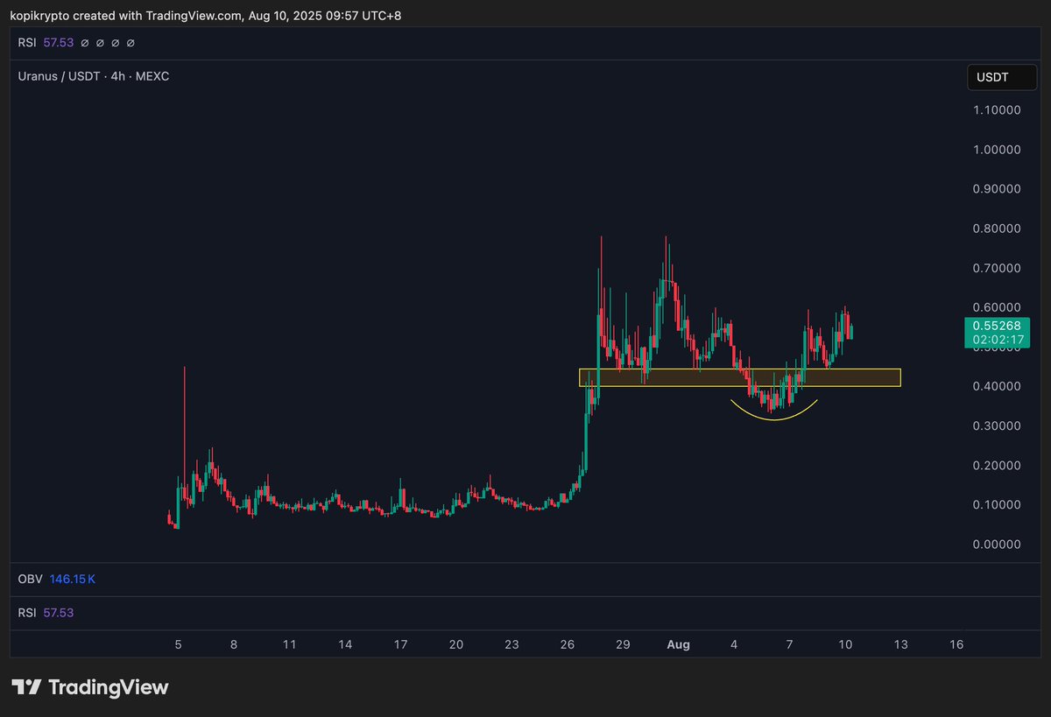Click the date label '8' on the time axis
Image resolution: width=1051 pixels, height=717 pixels.
pyautogui.click(x=234, y=644)
